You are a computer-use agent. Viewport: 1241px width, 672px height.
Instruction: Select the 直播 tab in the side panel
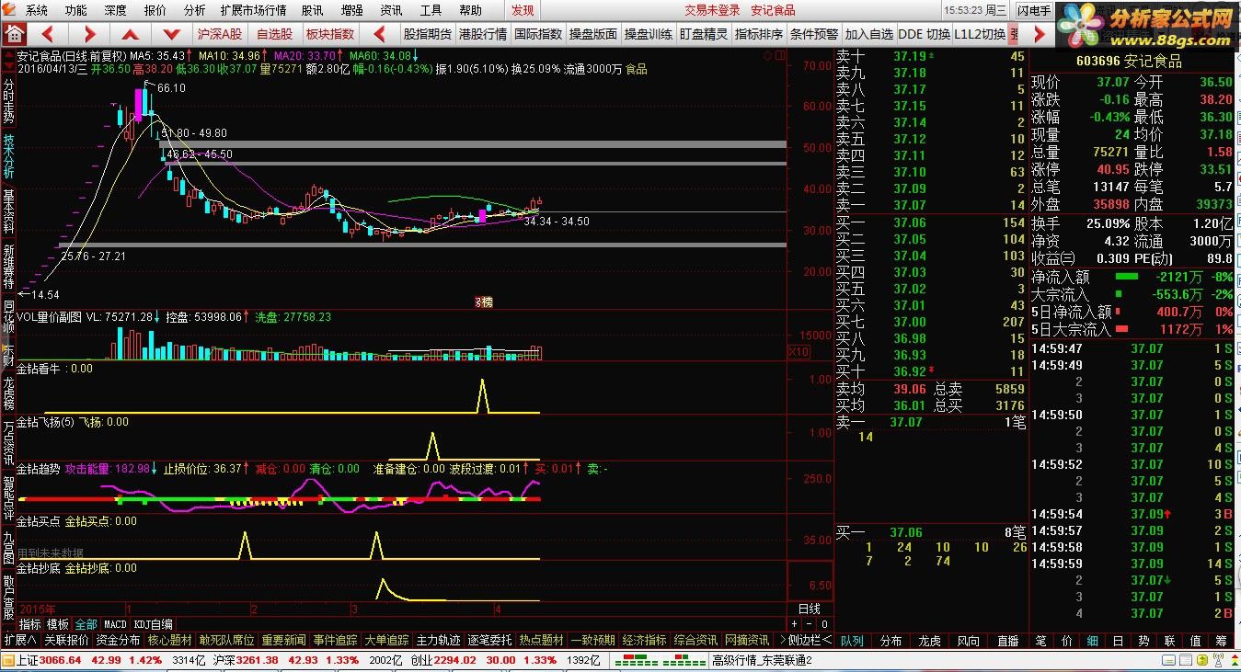(1008, 641)
